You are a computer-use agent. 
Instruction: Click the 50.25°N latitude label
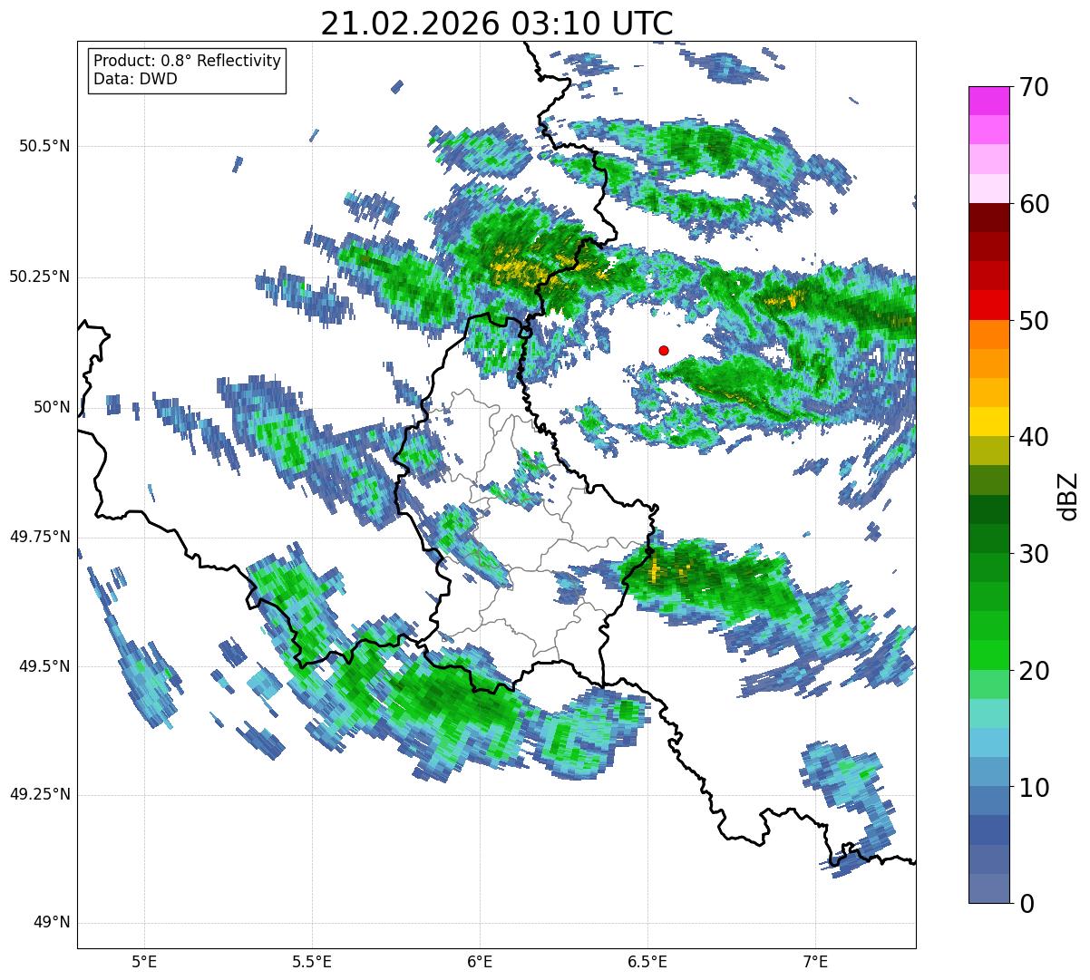40,277
